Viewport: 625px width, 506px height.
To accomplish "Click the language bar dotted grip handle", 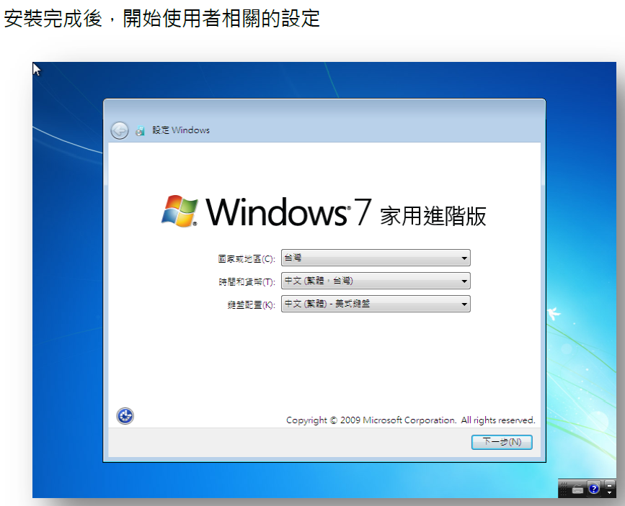I will 564,489.
